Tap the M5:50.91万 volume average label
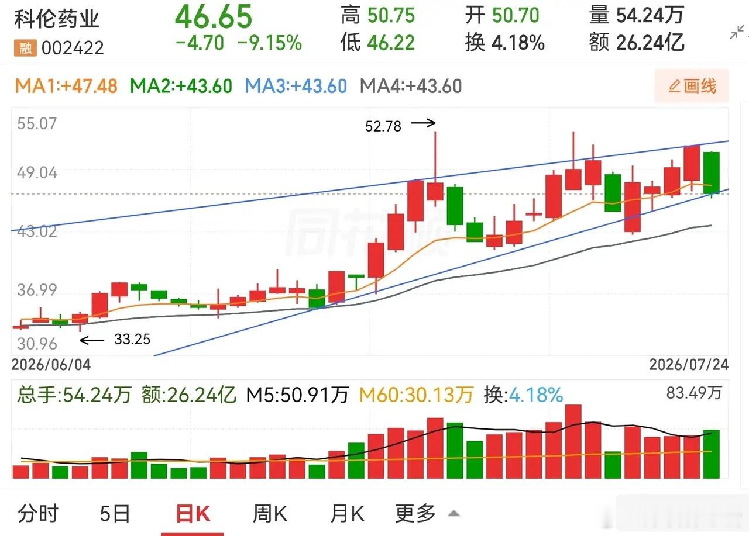Image resolution: width=749 pixels, height=536 pixels. tap(297, 395)
